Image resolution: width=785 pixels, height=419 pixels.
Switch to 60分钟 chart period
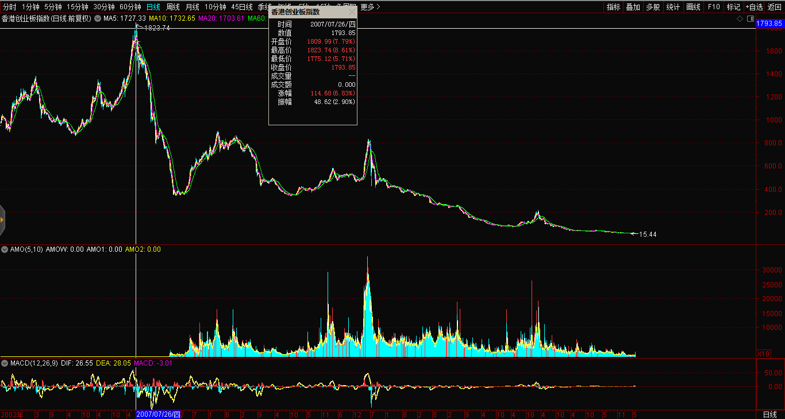130,7
